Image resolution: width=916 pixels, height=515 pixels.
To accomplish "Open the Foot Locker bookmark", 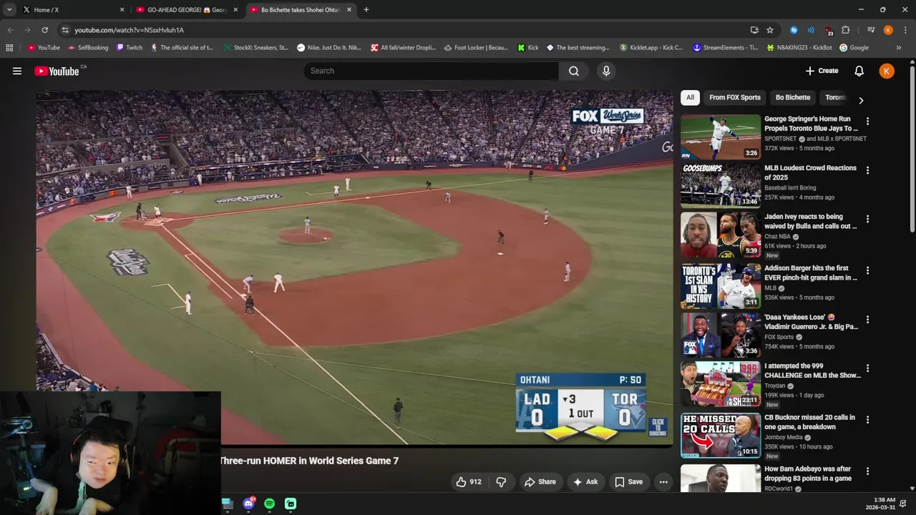I will [x=476, y=48].
